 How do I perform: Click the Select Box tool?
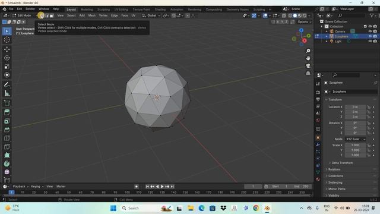pos(7,31)
